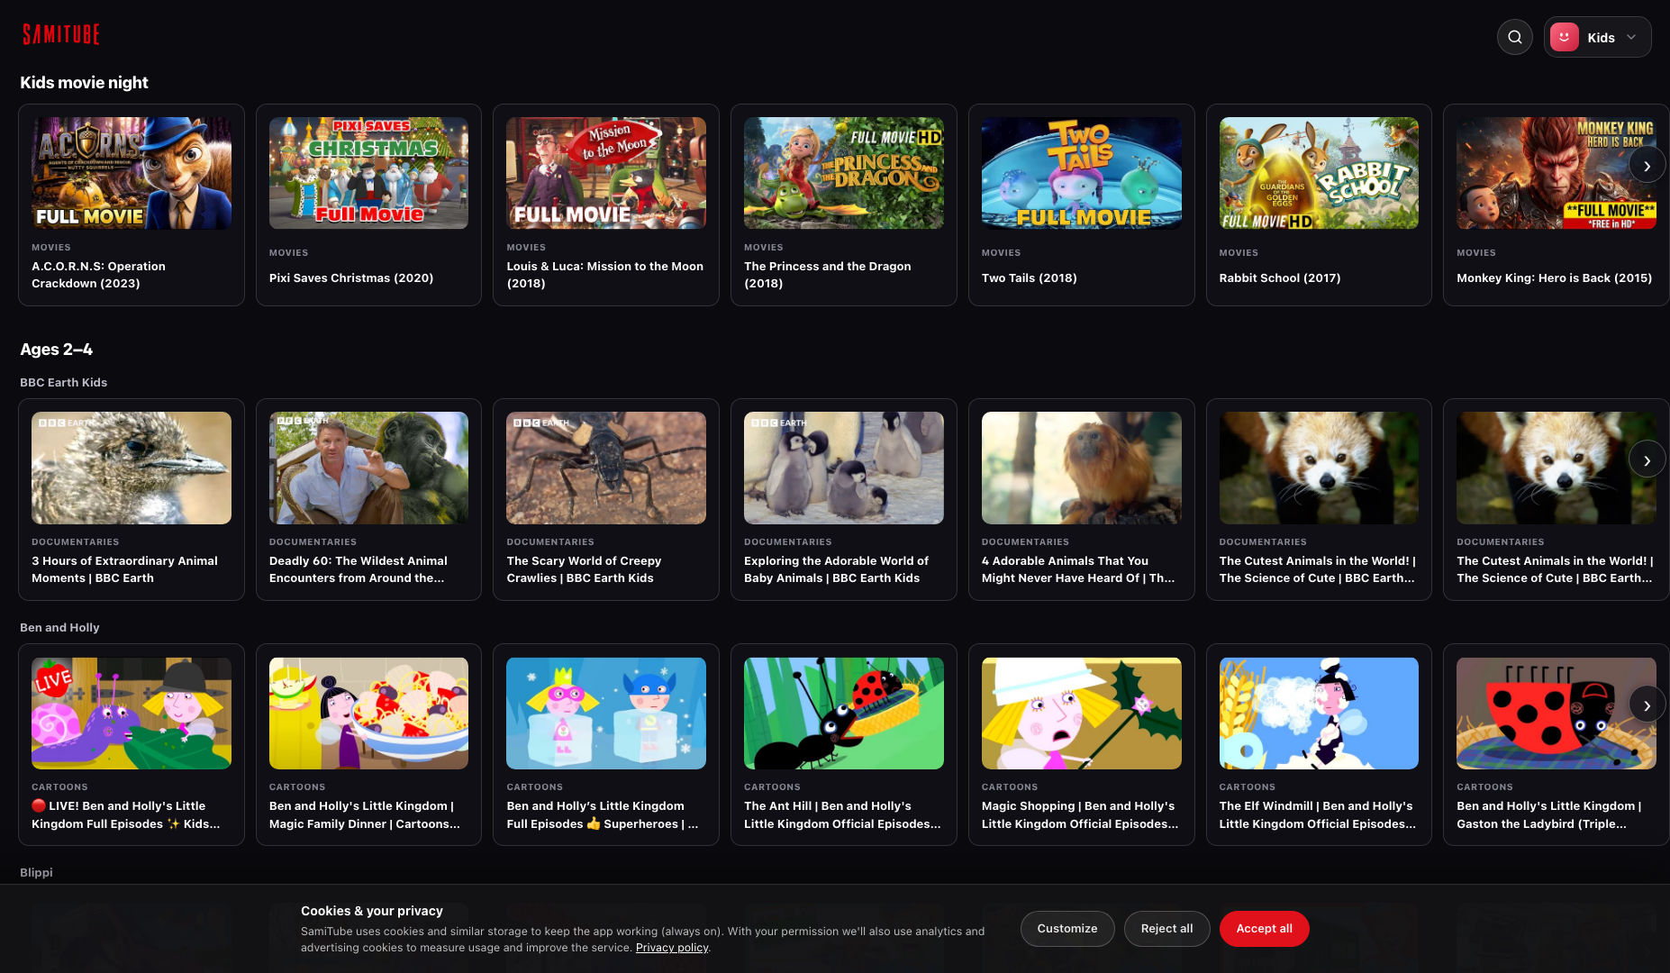Click the Blippi row label

coord(36,873)
